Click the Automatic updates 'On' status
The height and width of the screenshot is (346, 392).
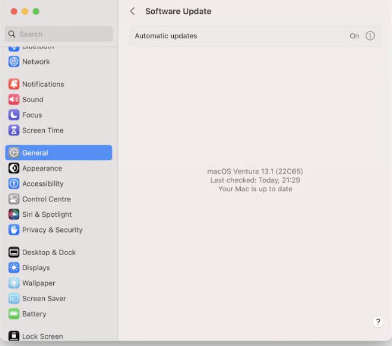coord(354,36)
